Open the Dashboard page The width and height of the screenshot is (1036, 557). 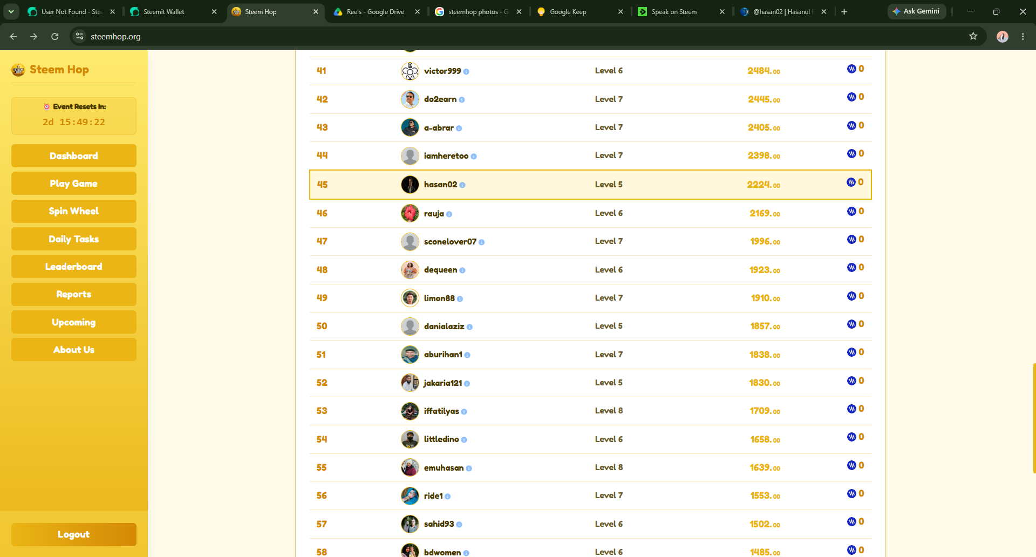74,156
